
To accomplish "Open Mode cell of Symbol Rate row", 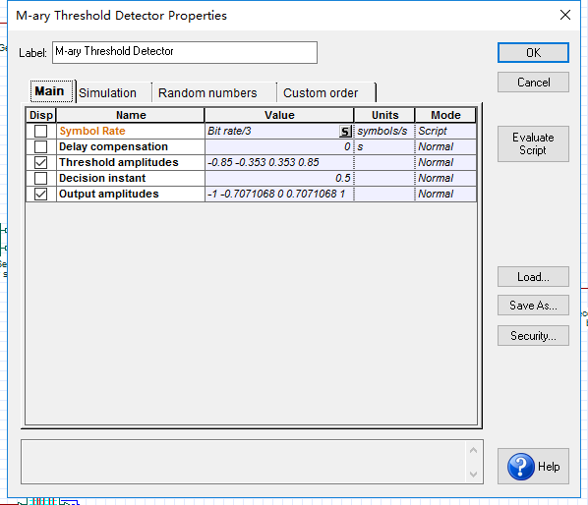I will [x=445, y=131].
